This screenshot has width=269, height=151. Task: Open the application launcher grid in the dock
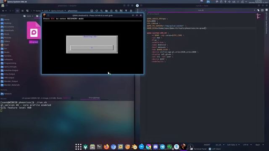79,147
